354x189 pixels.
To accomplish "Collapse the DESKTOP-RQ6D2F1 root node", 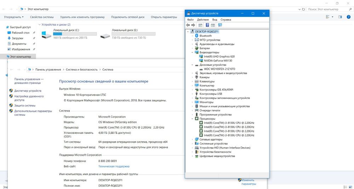I will tap(188, 31).
